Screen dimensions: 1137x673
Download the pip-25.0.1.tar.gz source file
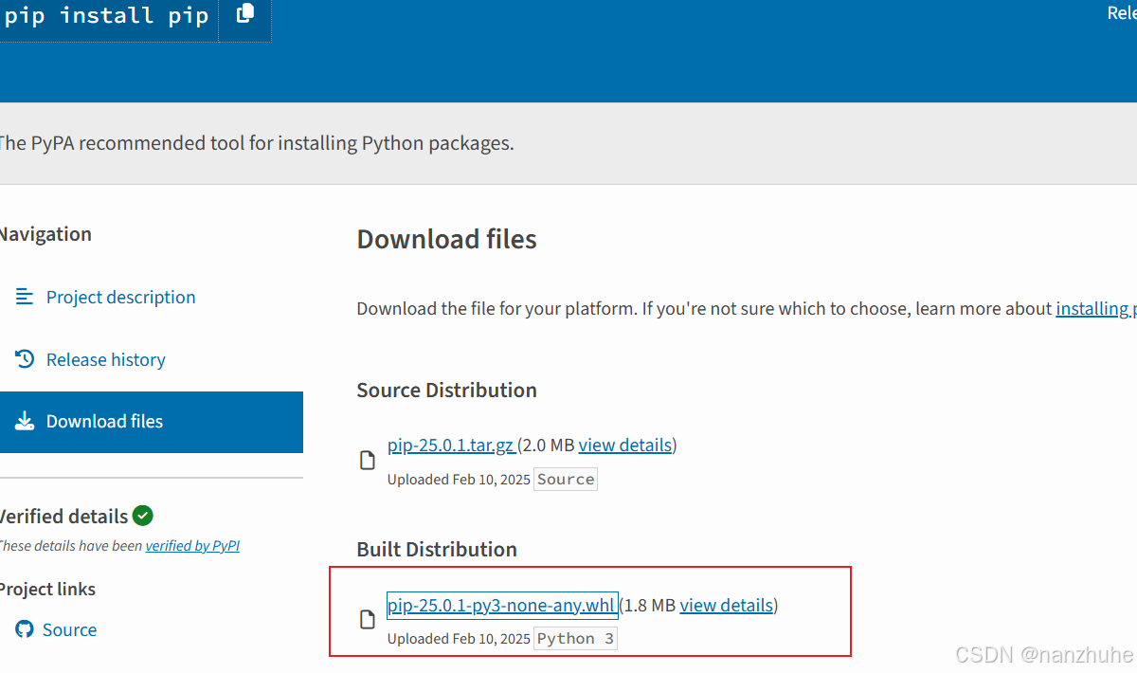[x=451, y=445]
